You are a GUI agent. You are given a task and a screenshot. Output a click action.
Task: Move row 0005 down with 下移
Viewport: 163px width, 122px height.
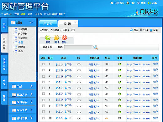click(68, 88)
